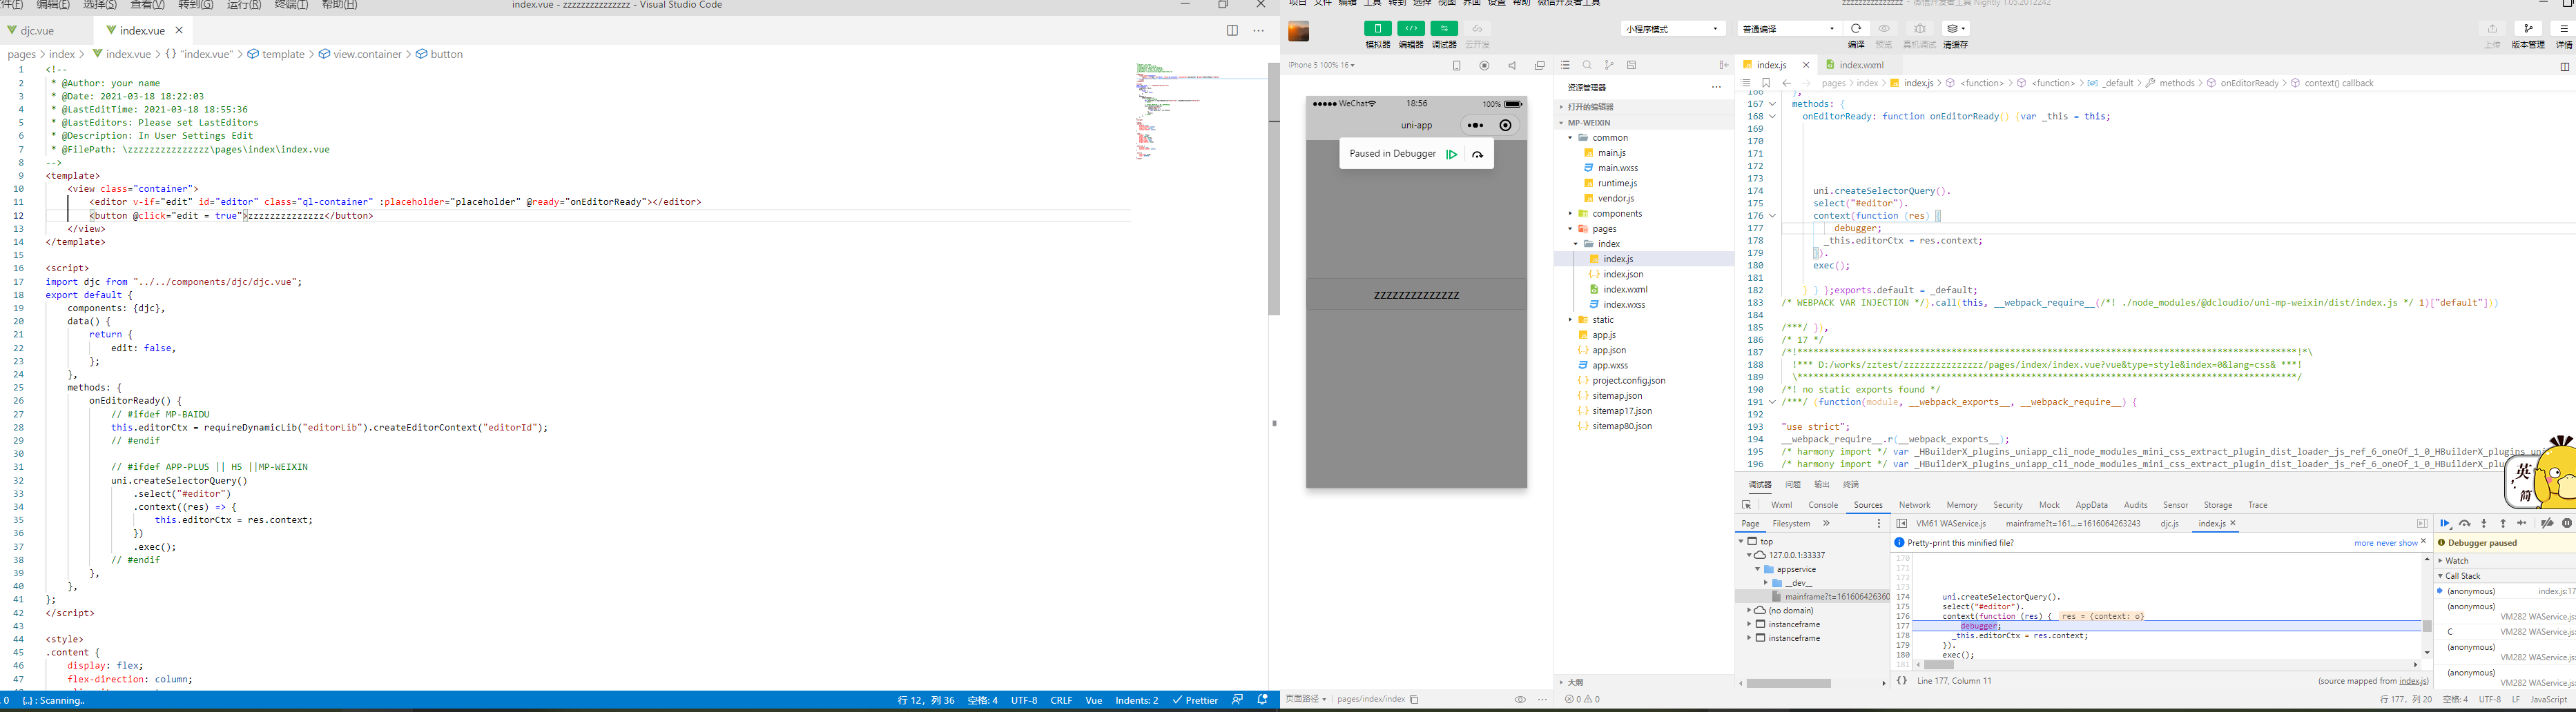Expand the Watch section

(x=2505, y=560)
